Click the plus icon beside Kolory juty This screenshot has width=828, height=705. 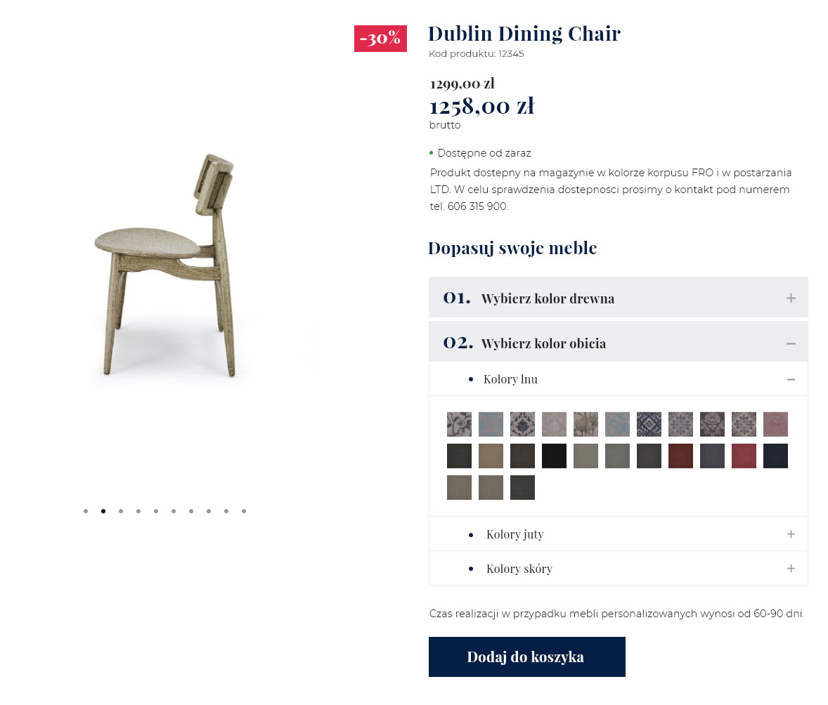791,534
